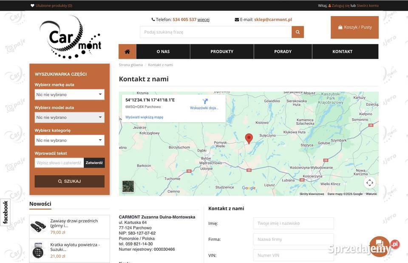Click the Zaloguj się link
The height and width of the screenshot is (263, 408).
[x=340, y=6]
